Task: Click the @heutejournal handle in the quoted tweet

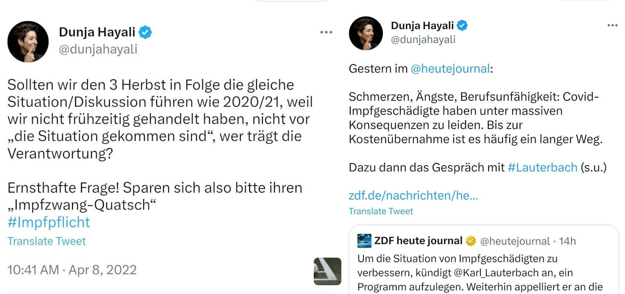Action: tap(515, 241)
